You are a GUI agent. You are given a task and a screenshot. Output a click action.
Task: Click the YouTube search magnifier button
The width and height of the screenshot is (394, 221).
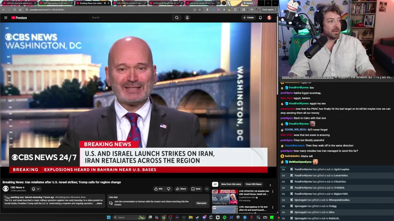coord(177,17)
